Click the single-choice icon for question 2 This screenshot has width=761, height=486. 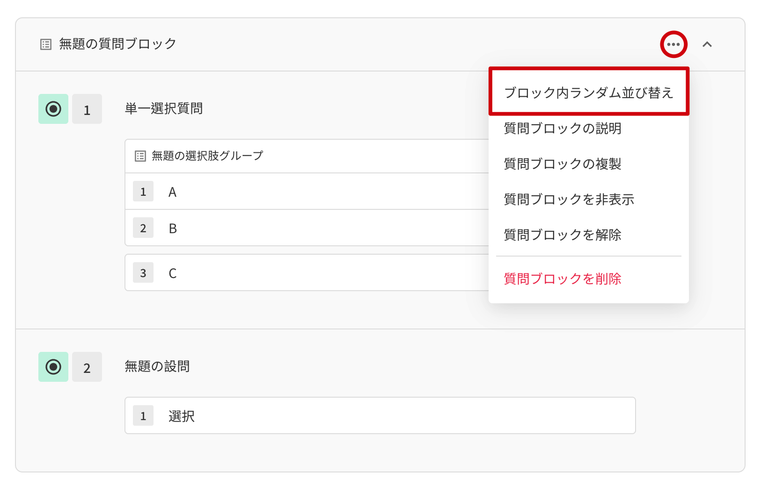pyautogui.click(x=53, y=367)
